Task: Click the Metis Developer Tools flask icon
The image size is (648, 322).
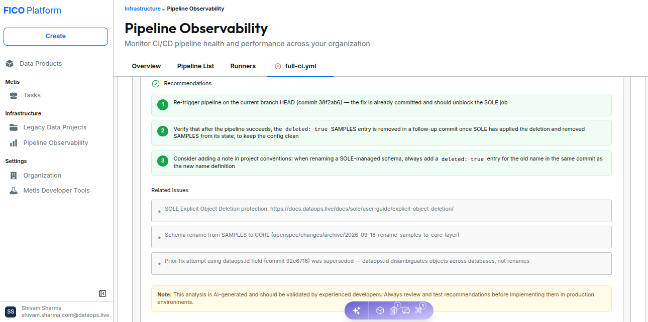Action: point(14,191)
